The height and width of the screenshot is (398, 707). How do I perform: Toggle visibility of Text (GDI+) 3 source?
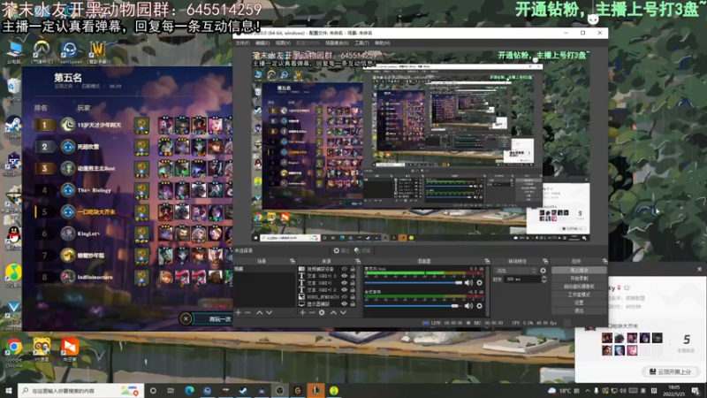click(x=345, y=276)
